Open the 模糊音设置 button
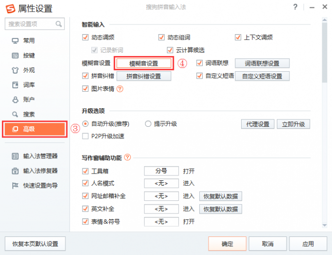 (144, 63)
